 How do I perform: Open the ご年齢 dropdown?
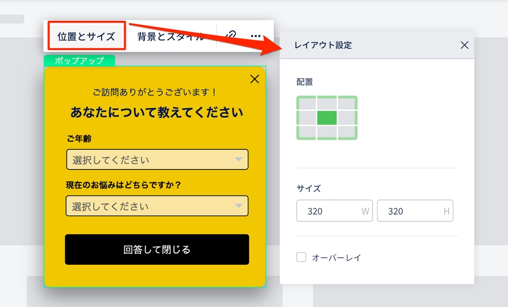[157, 159]
